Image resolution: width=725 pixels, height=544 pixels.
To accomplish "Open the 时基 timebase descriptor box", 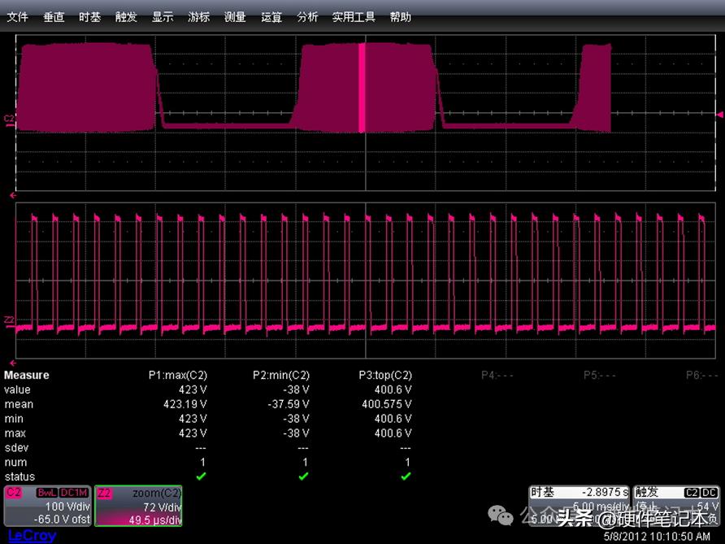I will [579, 504].
